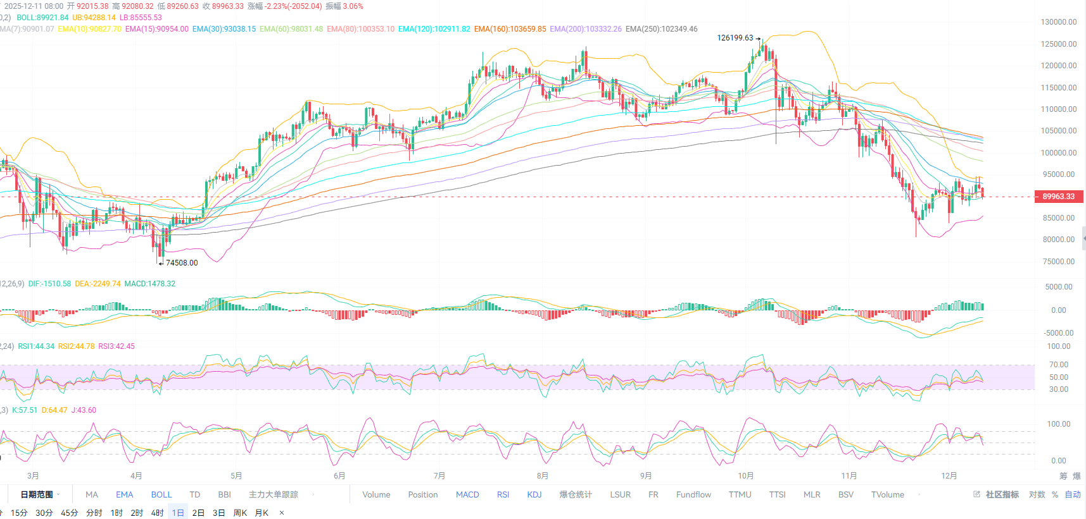Expand more main indicators arrow after 主力大单跟踪
This screenshot has width=1086, height=519.
point(313,494)
